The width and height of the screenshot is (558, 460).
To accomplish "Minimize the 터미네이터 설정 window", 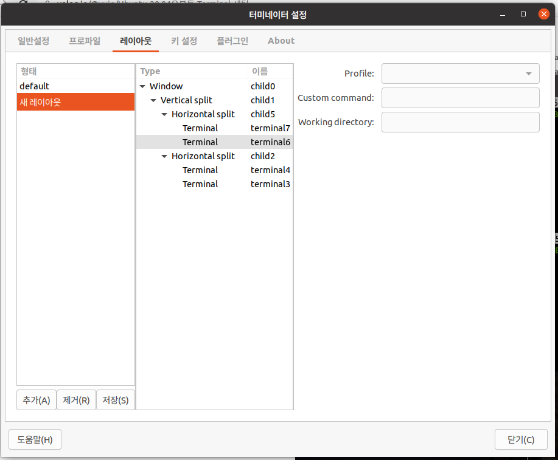I will 503,15.
